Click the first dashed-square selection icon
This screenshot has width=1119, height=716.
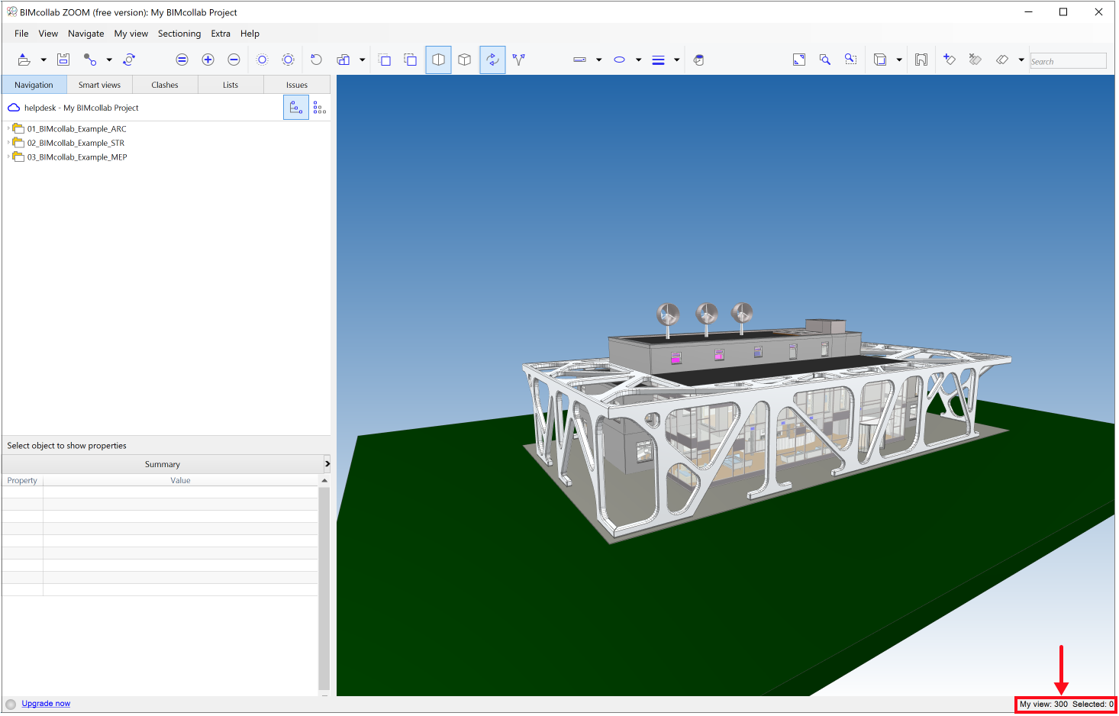click(385, 60)
